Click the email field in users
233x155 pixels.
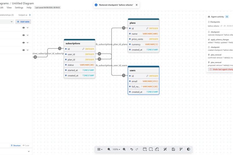[x=144, y=81]
